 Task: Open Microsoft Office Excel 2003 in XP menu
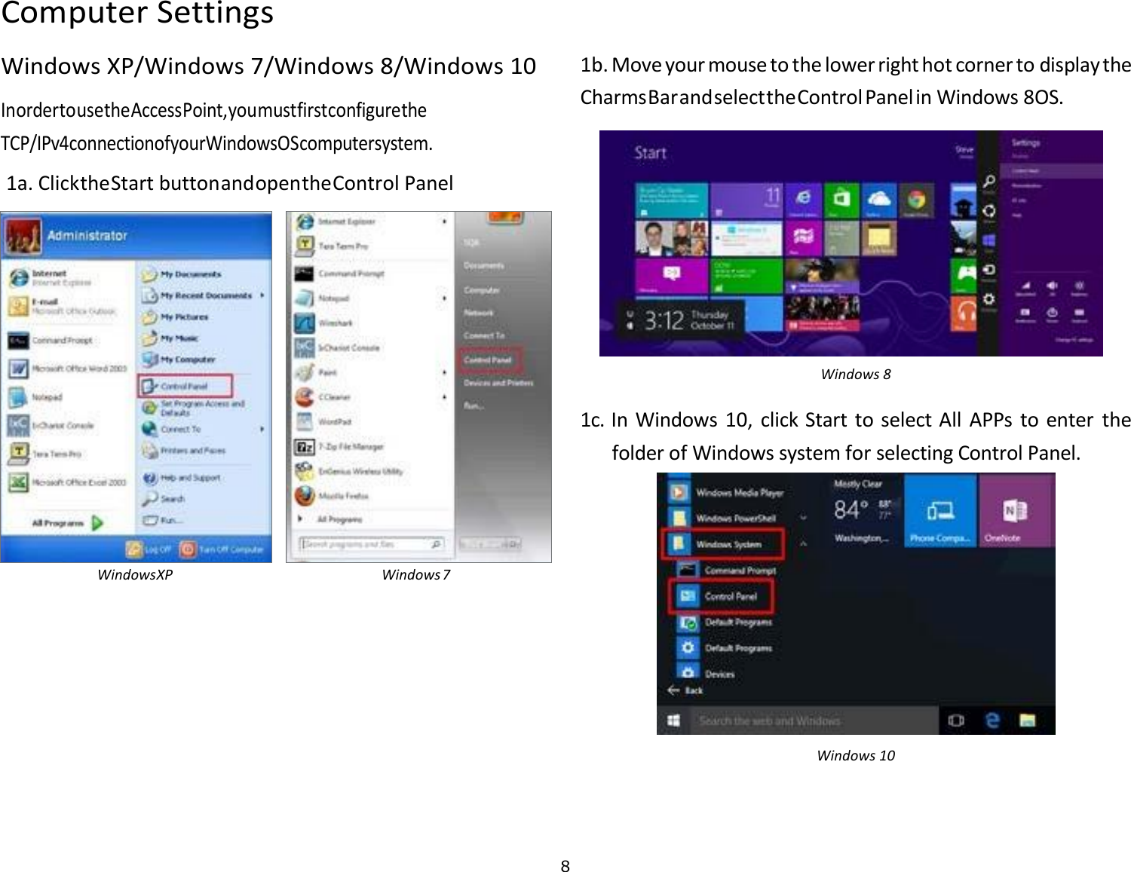pos(68,482)
